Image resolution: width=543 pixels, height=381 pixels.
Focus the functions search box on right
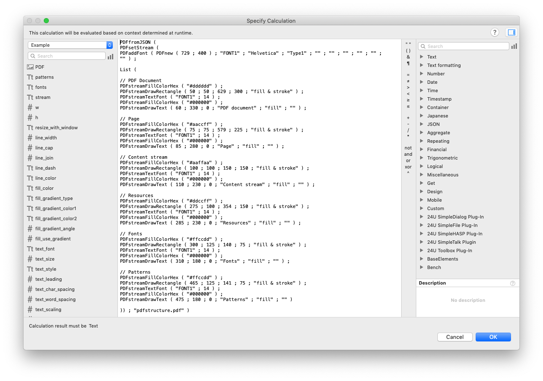point(463,46)
